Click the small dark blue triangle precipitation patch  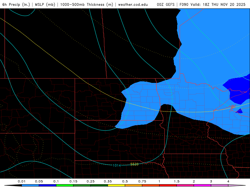point(239,111)
